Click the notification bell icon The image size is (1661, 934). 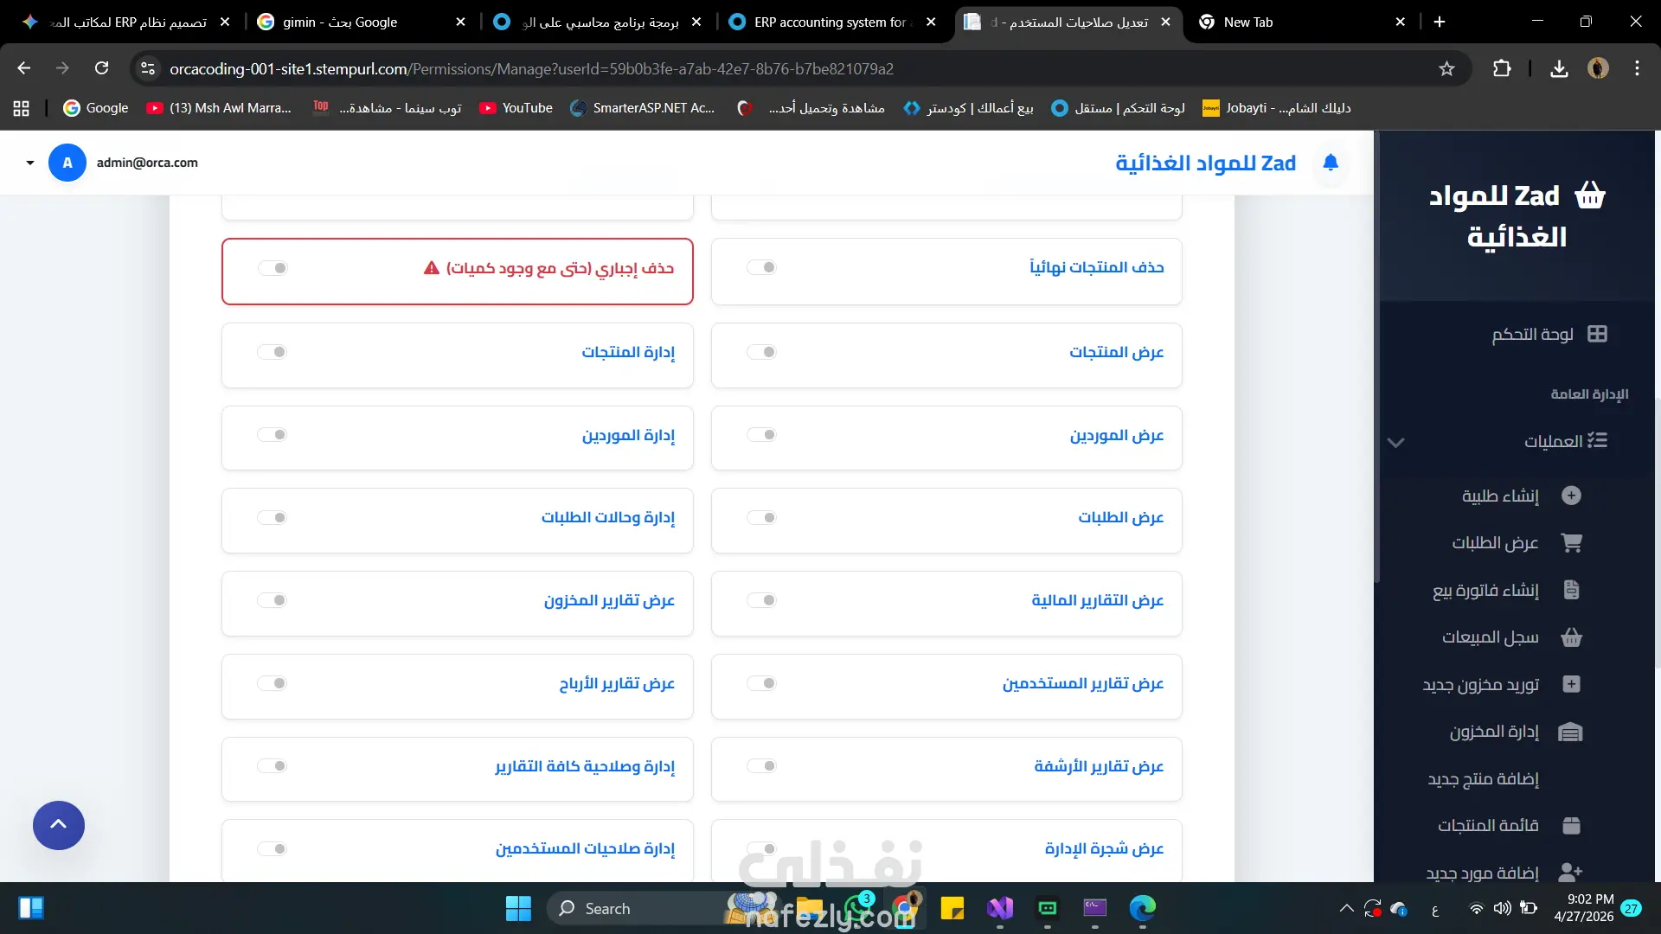[1331, 163]
